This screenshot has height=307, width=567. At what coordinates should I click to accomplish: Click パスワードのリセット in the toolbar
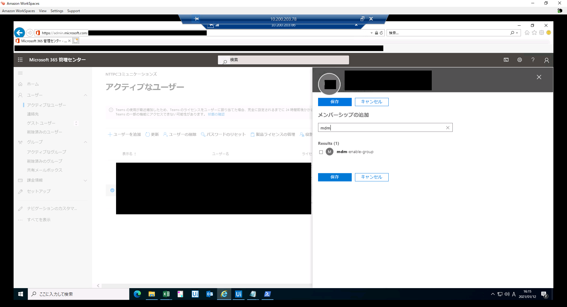[223, 134]
